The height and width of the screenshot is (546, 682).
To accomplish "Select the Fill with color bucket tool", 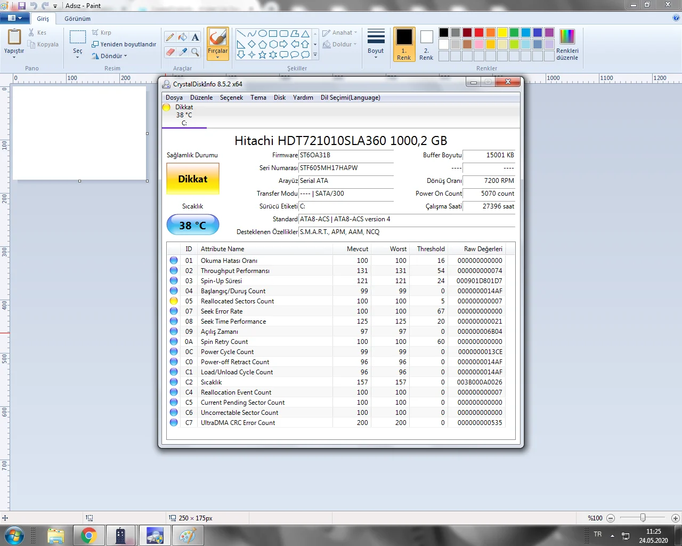I will [x=183, y=37].
